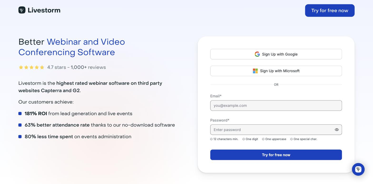The image size is (373, 184).
Task: Click the header Try for free now button
Action: (x=330, y=10)
